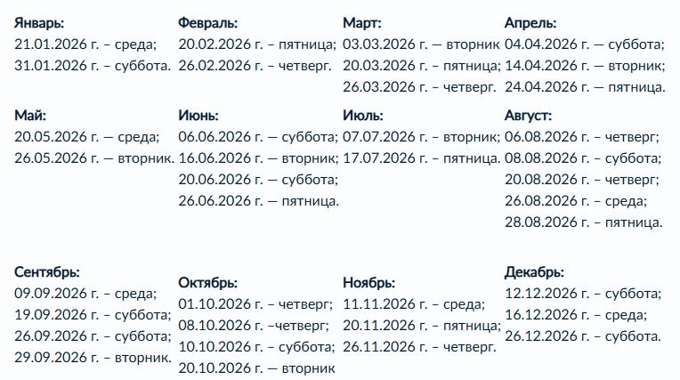
Task: Click the Август month heading
Action: tap(528, 116)
